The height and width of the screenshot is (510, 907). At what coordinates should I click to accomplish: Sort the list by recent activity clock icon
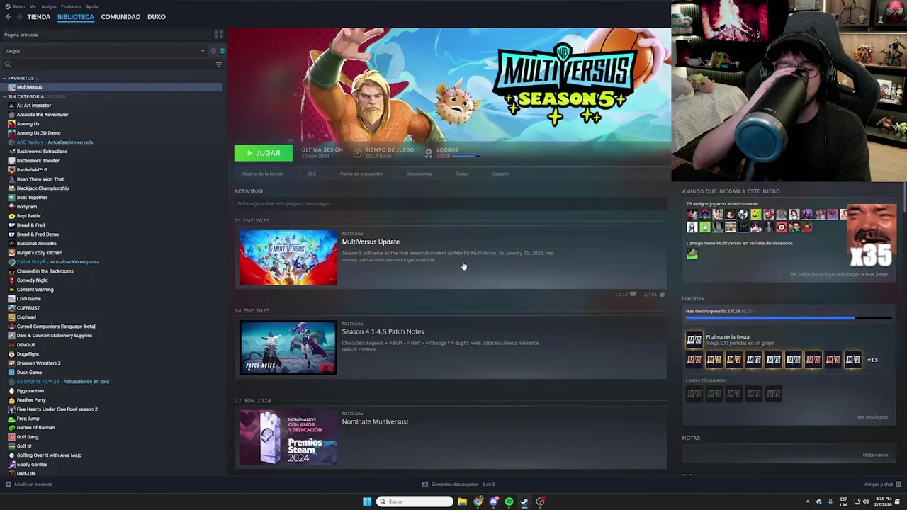click(213, 51)
